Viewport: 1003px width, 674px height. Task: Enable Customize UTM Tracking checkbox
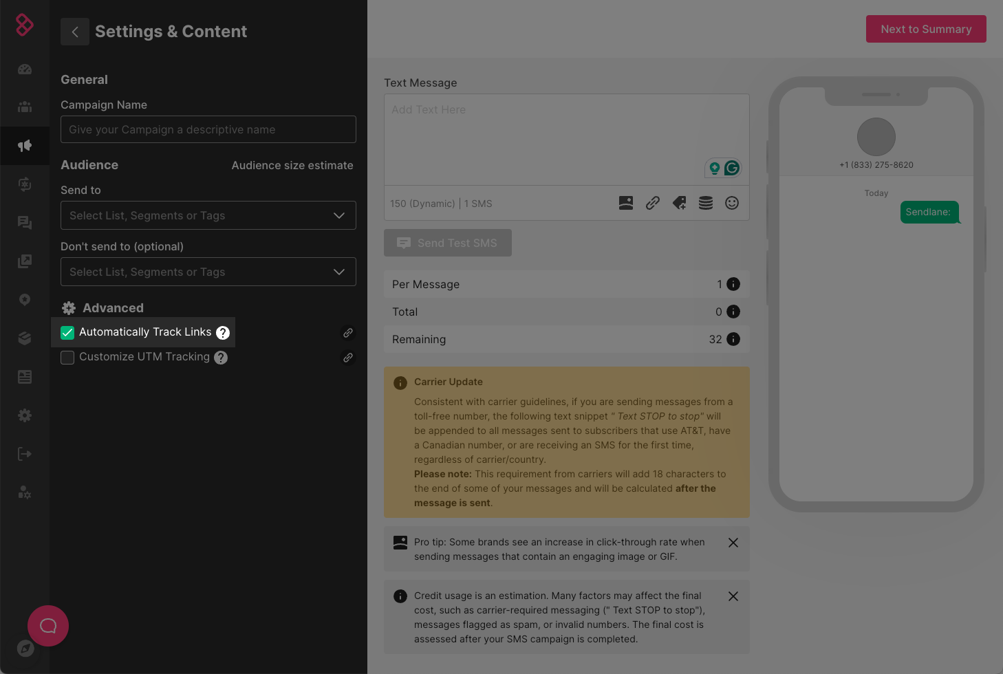[67, 358]
